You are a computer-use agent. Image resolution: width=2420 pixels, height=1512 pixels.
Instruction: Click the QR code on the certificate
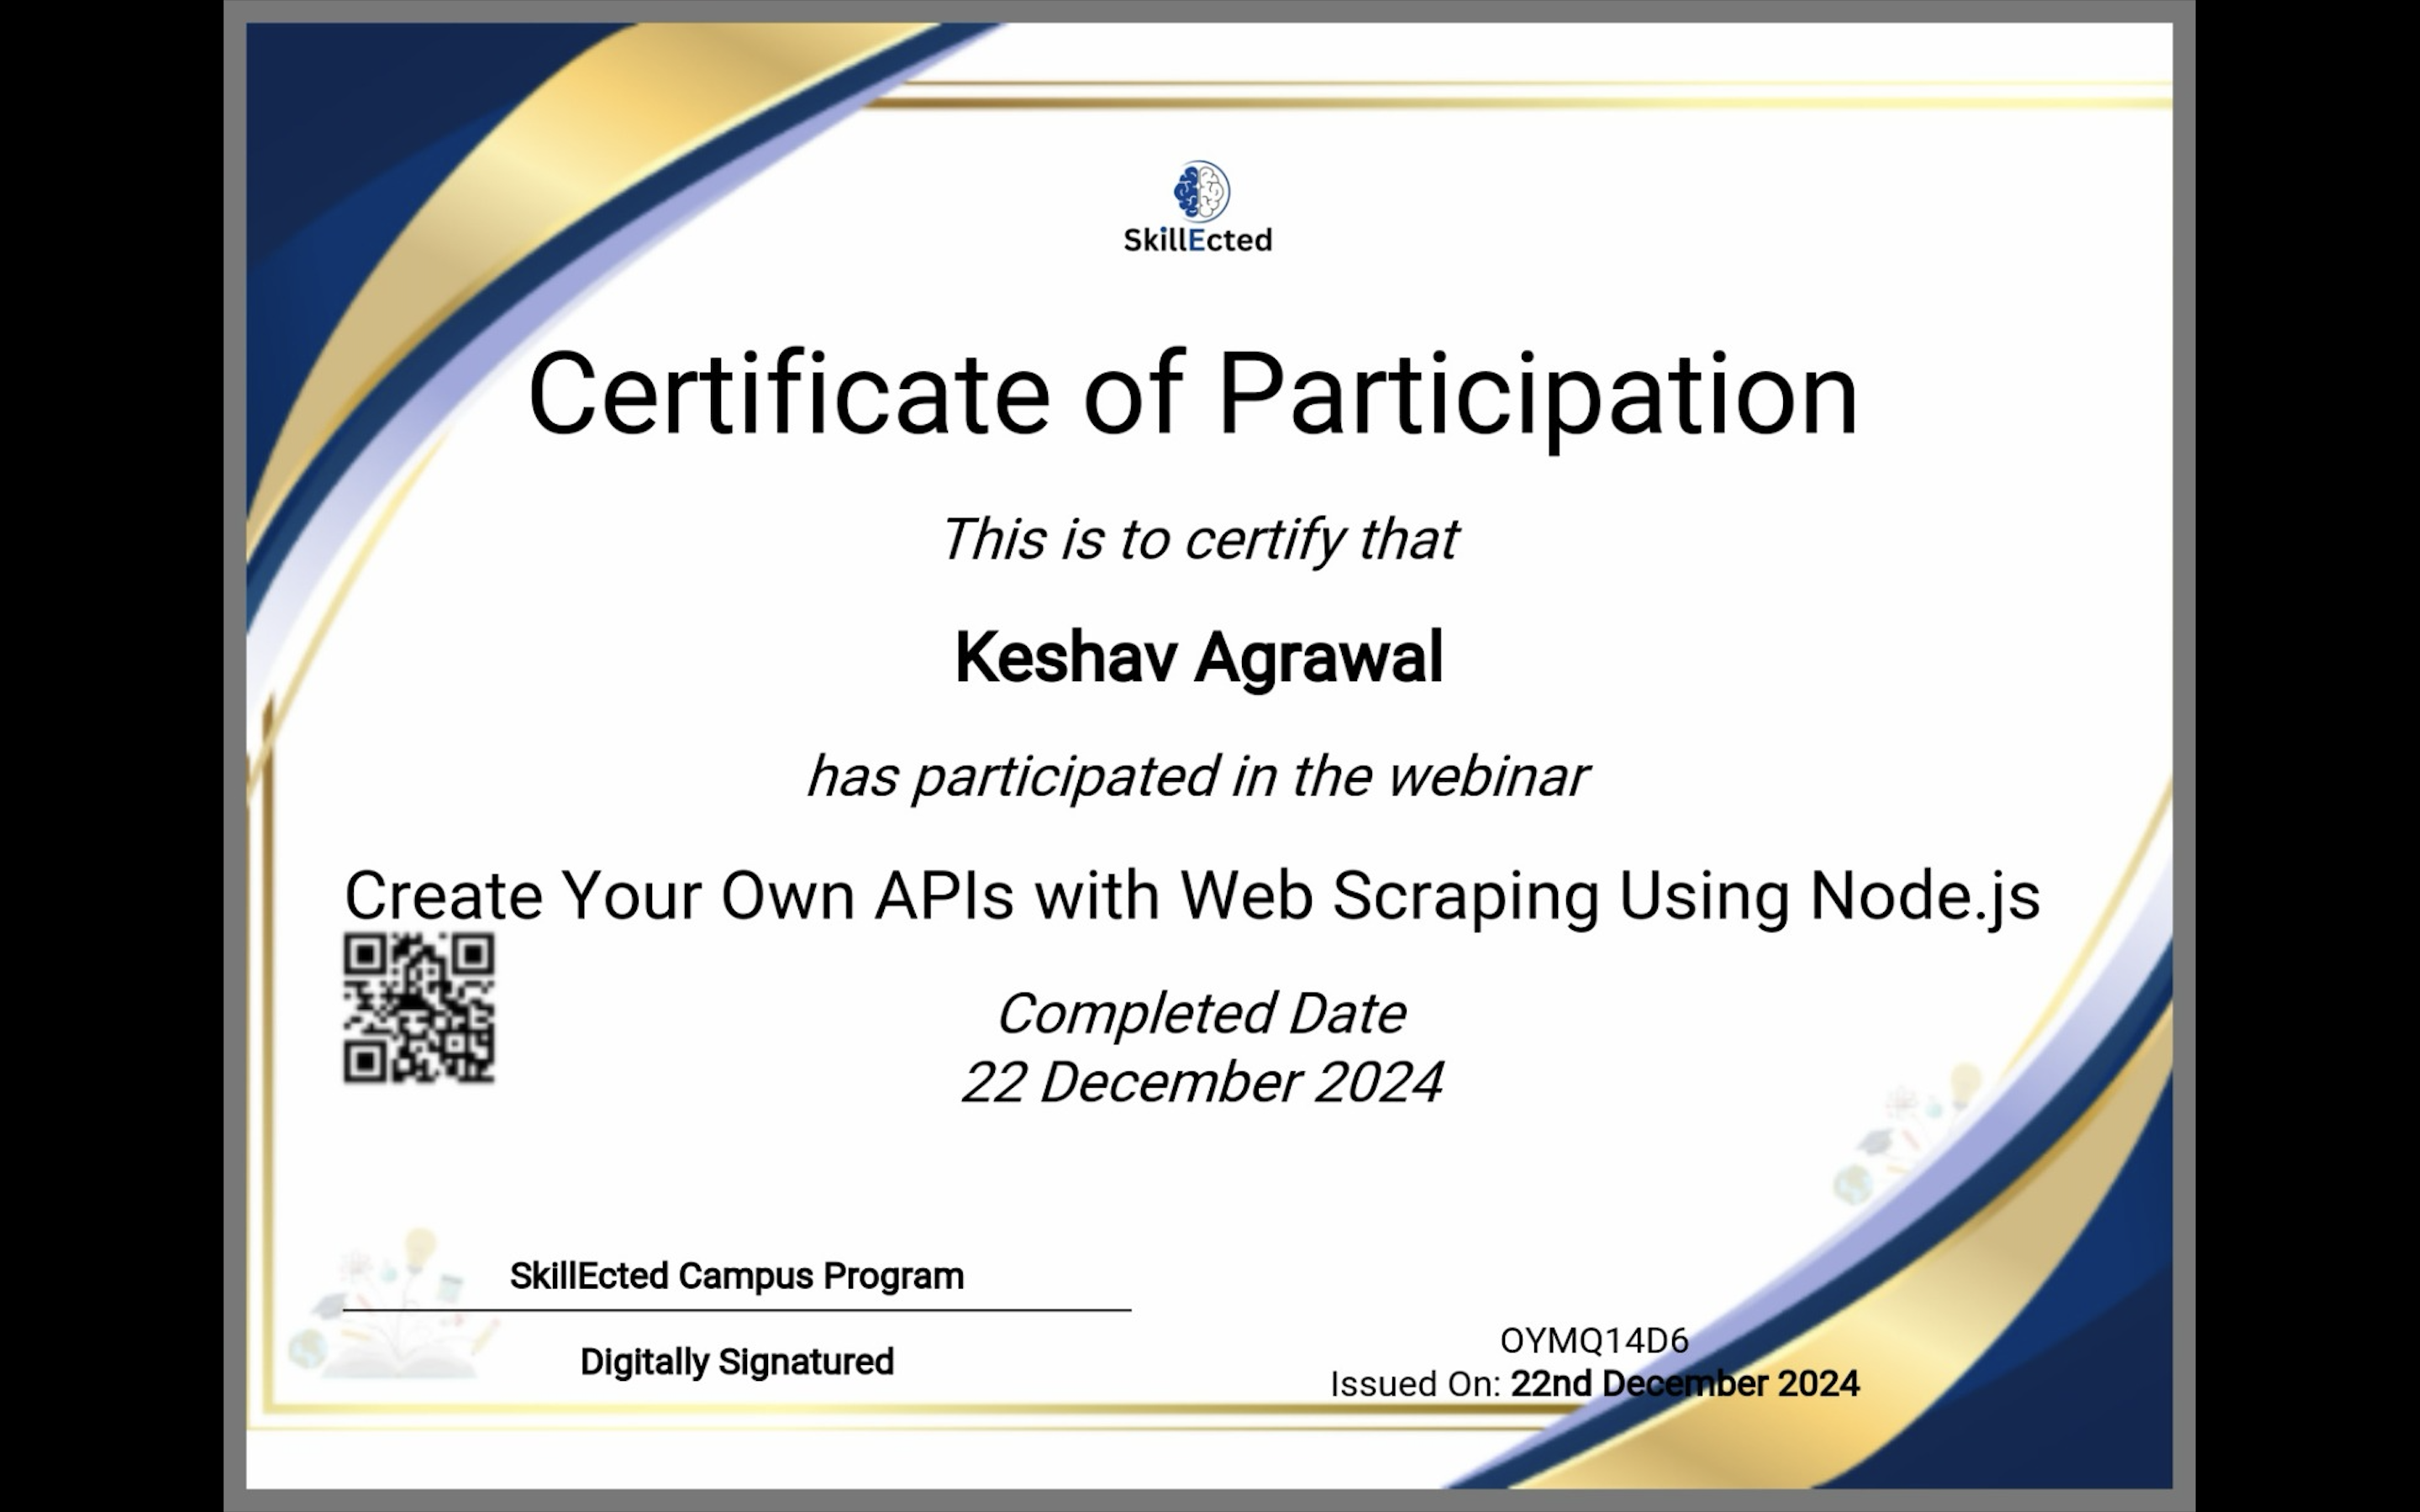[x=419, y=1008]
